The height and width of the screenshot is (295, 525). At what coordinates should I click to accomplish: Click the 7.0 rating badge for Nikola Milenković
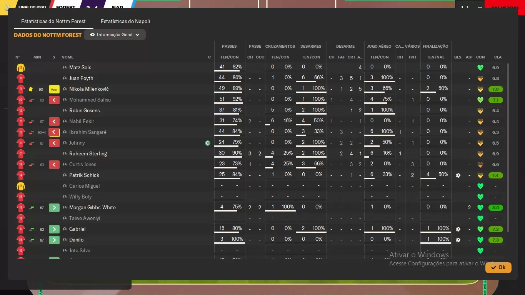(x=495, y=89)
